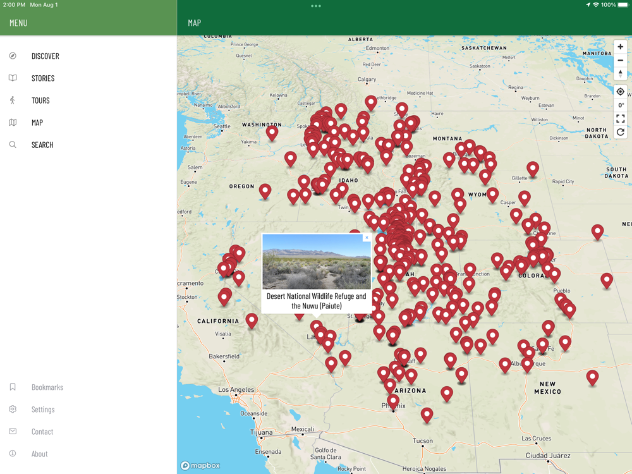Open the Contact entry
This screenshot has width=632, height=474.
click(x=42, y=432)
